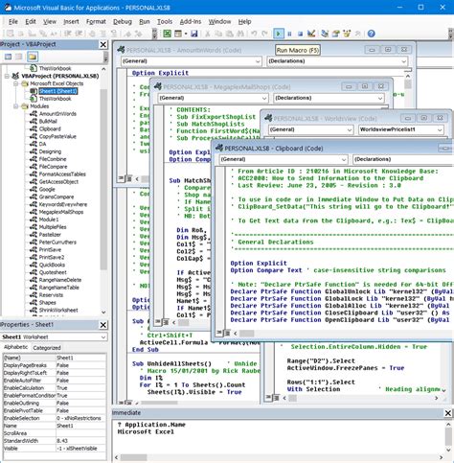This screenshot has width=454, height=463.
Task: Toggle Full Module View in MegaplexMailShops window
Action: 166,322
